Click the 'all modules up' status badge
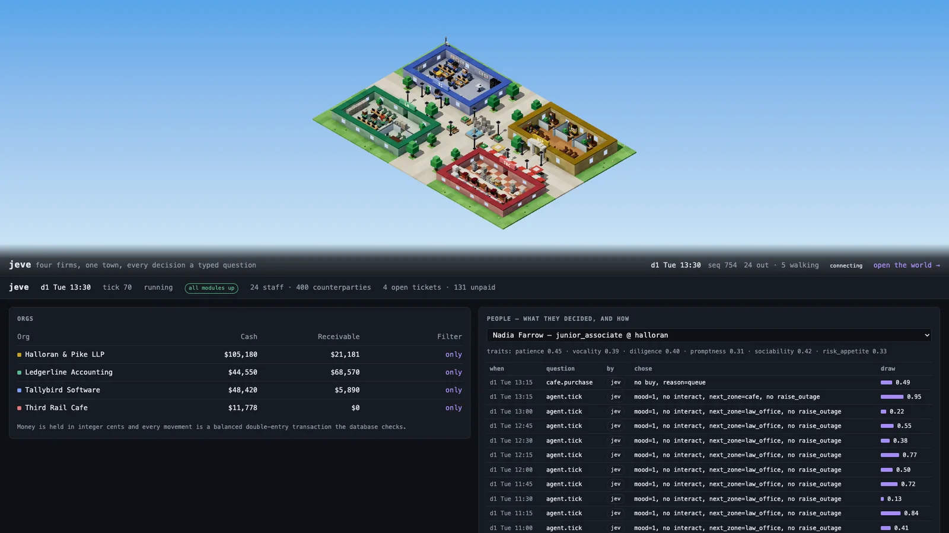The height and width of the screenshot is (533, 949). (211, 288)
